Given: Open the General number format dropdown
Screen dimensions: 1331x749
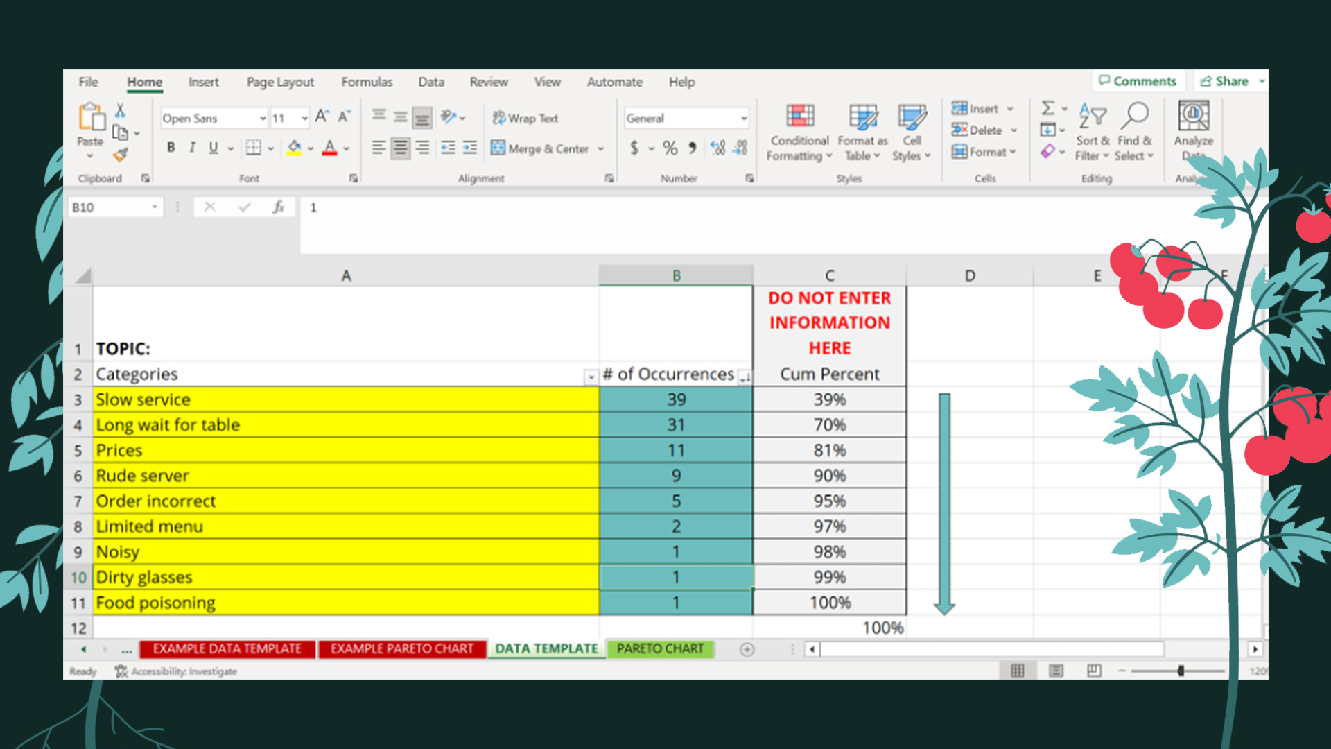Looking at the screenshot, I should [744, 119].
